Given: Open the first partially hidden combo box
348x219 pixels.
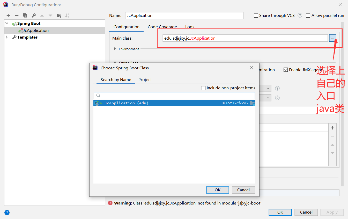Looking at the screenshot, I should click(265, 88).
